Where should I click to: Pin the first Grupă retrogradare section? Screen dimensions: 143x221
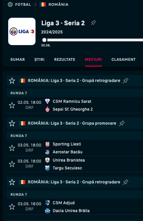pos(125,81)
